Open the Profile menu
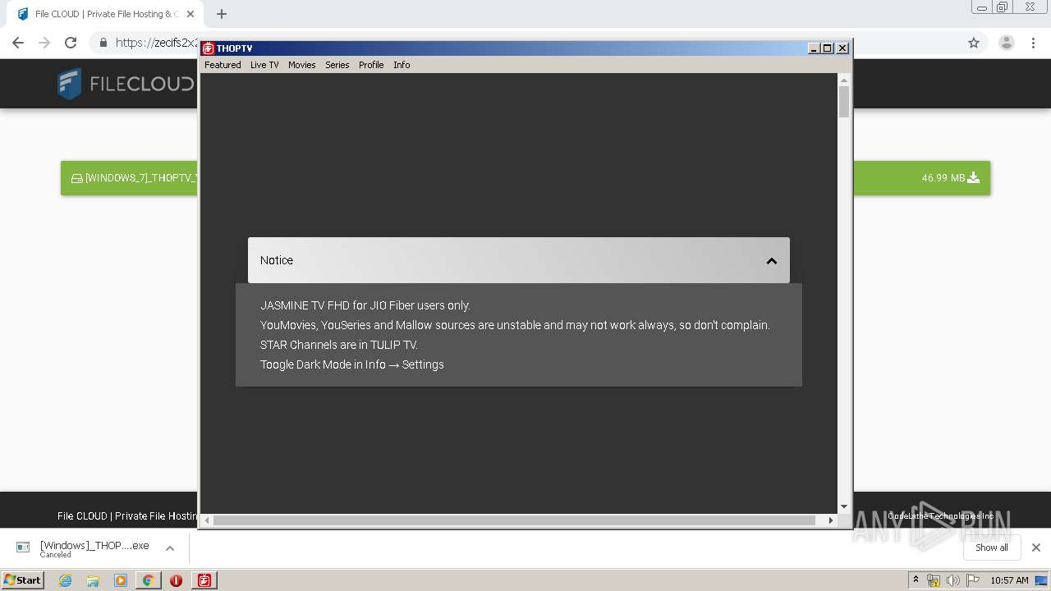 coord(371,65)
